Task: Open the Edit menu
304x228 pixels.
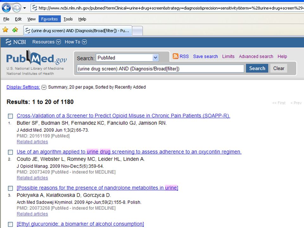Action: (18, 19)
